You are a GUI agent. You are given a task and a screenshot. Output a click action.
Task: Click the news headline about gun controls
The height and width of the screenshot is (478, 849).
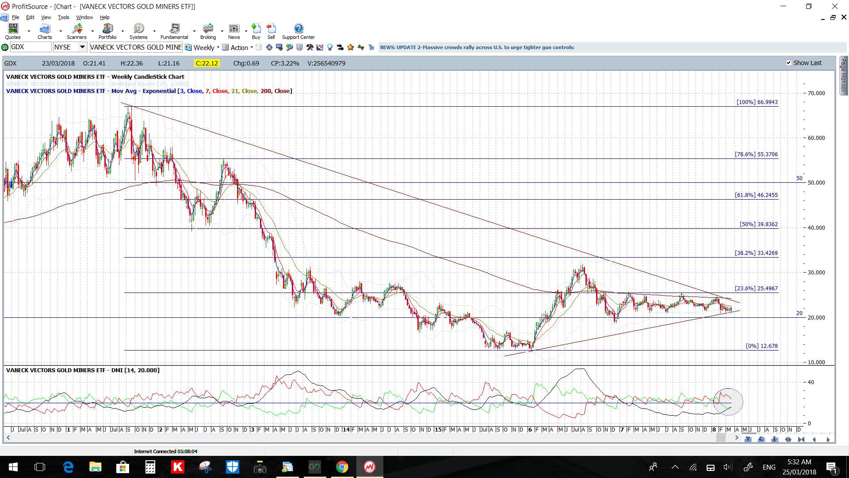pos(477,47)
